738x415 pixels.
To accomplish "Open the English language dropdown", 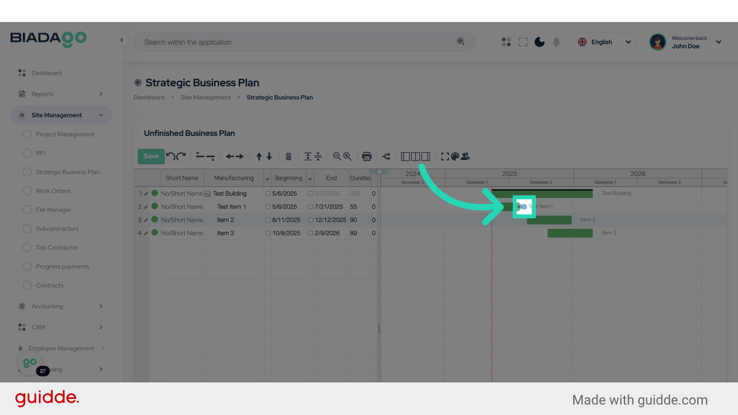I will (604, 42).
